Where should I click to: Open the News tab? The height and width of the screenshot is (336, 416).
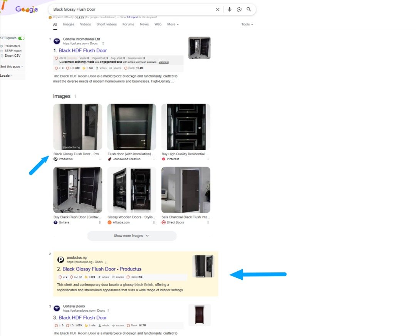tap(144, 24)
